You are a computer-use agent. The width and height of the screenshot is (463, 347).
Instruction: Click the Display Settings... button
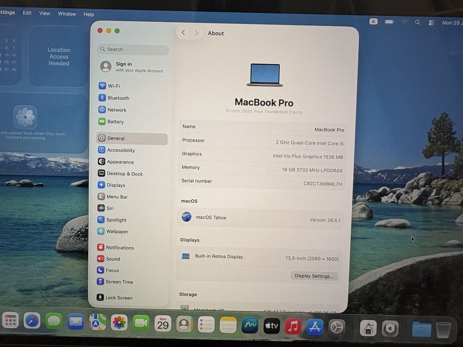[314, 276]
